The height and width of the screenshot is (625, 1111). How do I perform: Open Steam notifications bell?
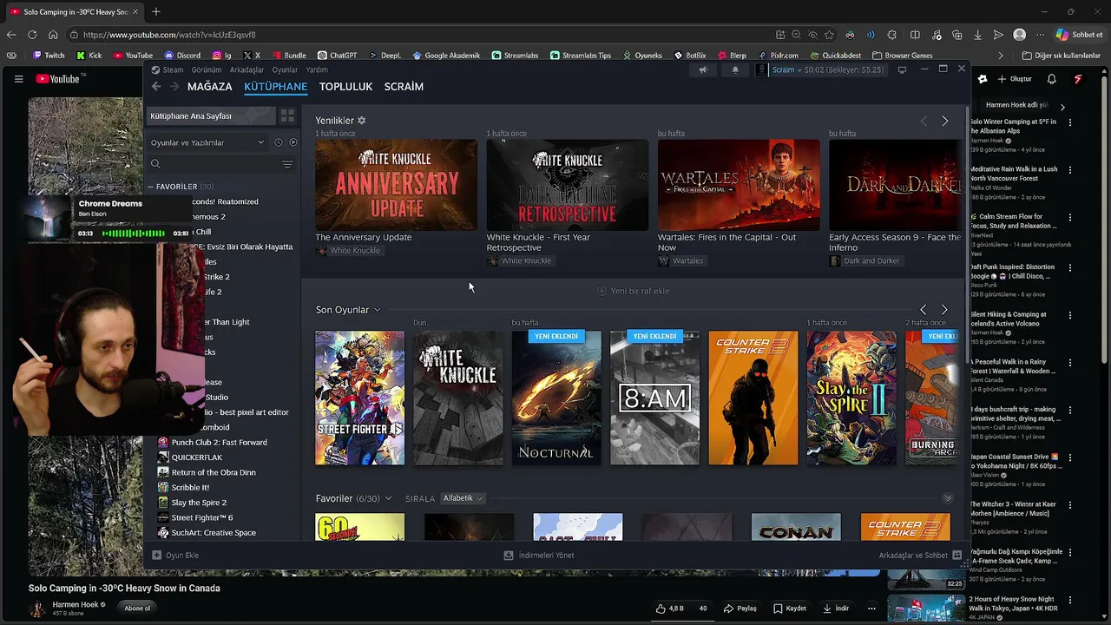(x=735, y=70)
